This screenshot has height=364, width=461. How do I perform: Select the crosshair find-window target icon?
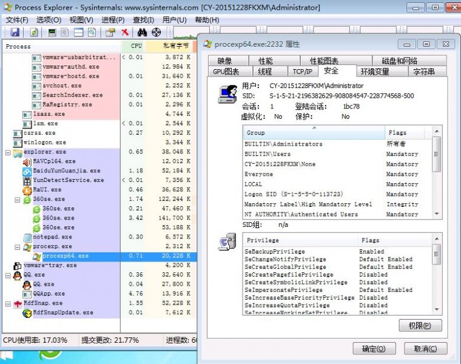[156, 32]
